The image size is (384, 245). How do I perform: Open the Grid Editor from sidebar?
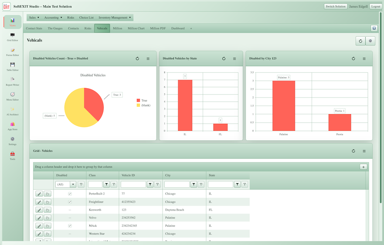point(13,37)
